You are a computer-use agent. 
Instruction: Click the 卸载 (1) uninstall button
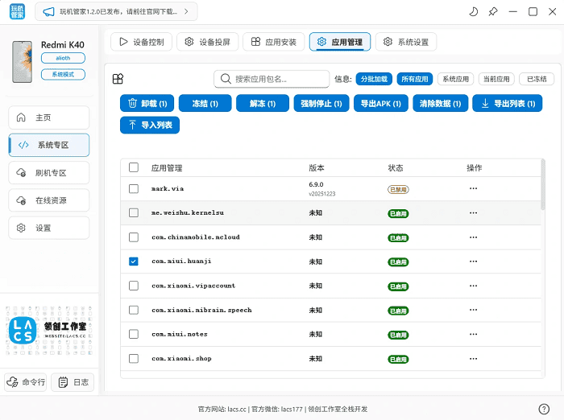tap(147, 104)
